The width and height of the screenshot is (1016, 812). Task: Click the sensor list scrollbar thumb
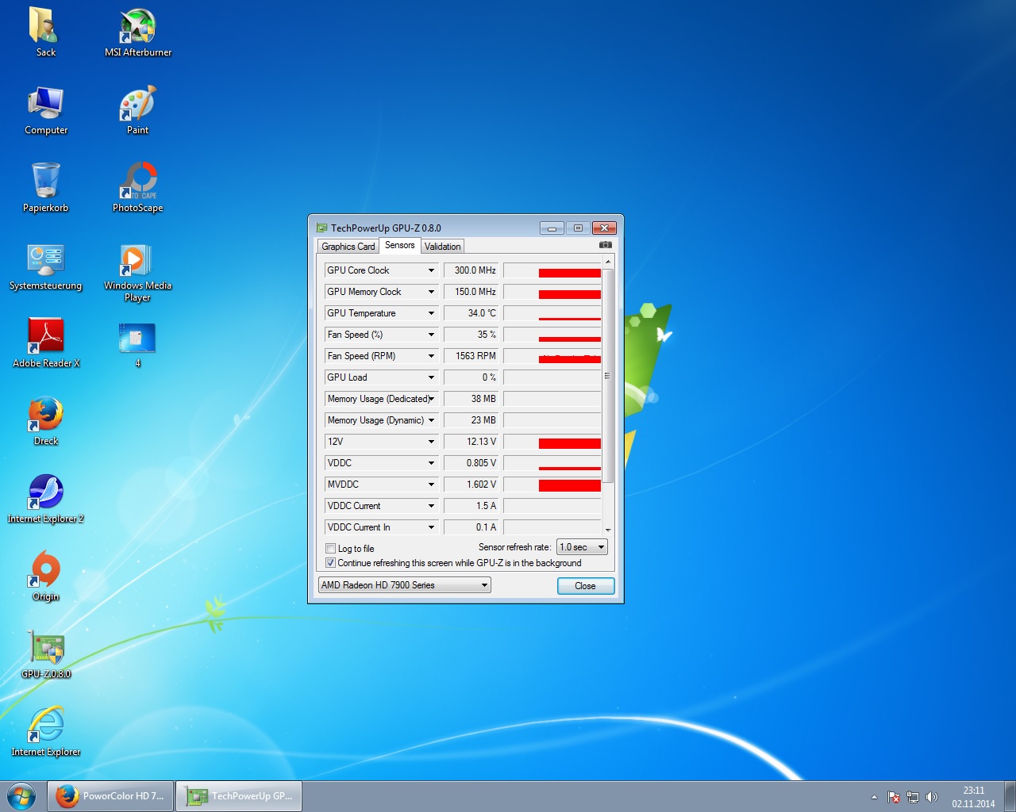608,375
